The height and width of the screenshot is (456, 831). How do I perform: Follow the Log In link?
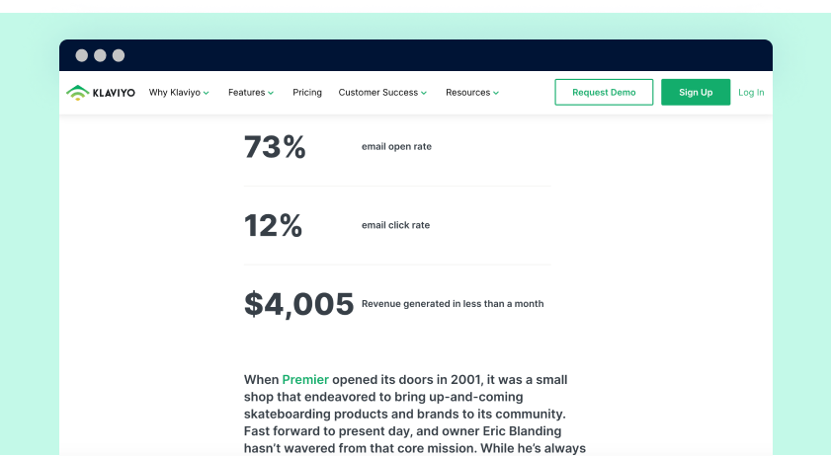pos(751,93)
